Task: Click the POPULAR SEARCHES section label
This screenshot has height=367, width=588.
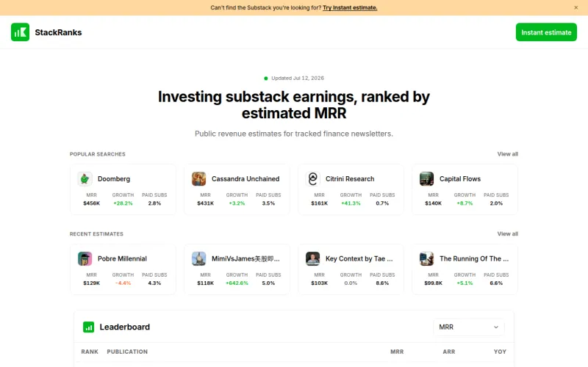Action: pyautogui.click(x=98, y=154)
